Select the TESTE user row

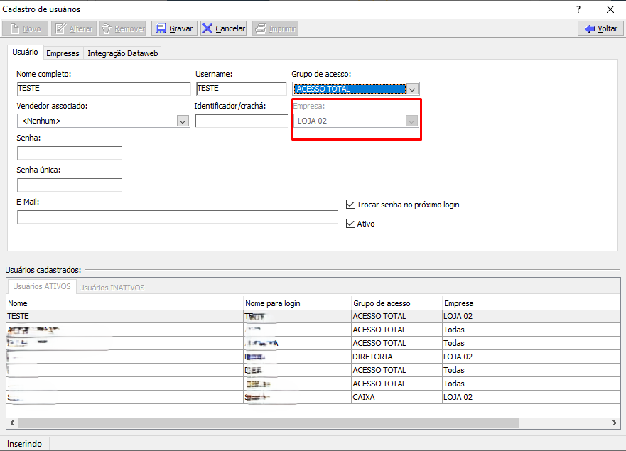(313, 316)
